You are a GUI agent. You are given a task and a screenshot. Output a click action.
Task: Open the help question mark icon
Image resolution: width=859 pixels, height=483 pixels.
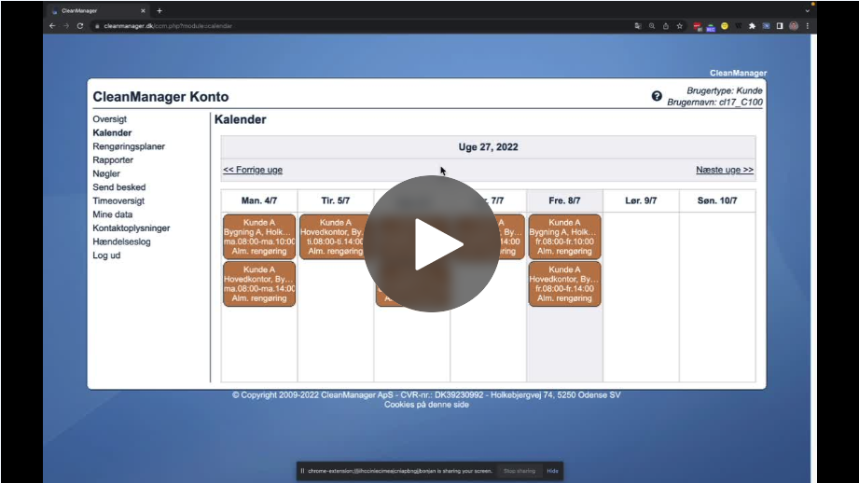click(x=657, y=96)
